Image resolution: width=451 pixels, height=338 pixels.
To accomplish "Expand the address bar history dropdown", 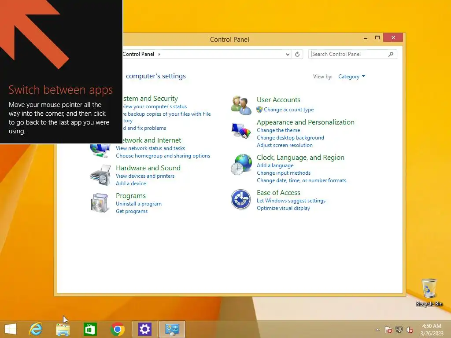I will tap(288, 54).
